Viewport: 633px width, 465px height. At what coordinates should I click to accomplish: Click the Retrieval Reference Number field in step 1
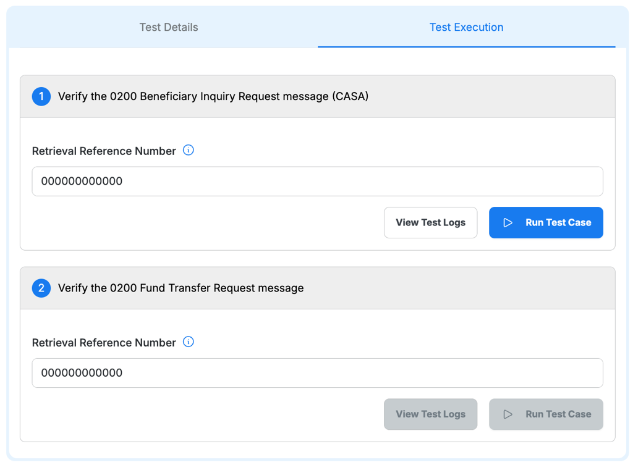317,181
